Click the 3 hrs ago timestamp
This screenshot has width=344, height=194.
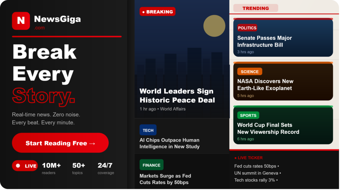[246, 52]
